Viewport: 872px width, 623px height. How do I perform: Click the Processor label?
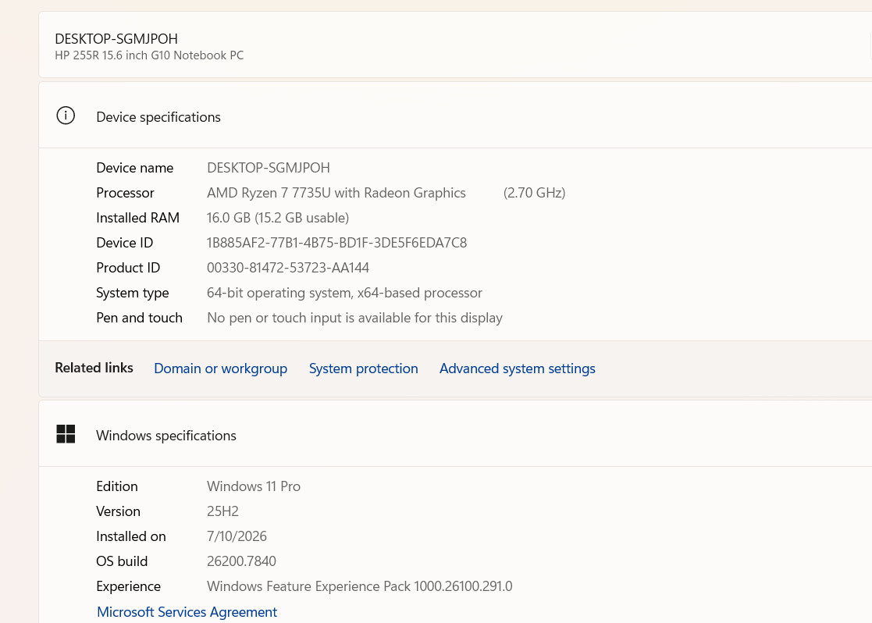point(125,193)
